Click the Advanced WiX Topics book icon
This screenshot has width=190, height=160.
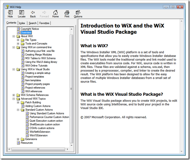[x=18, y=99]
